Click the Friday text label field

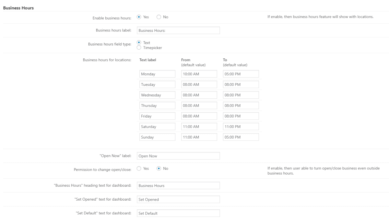click(x=157, y=116)
